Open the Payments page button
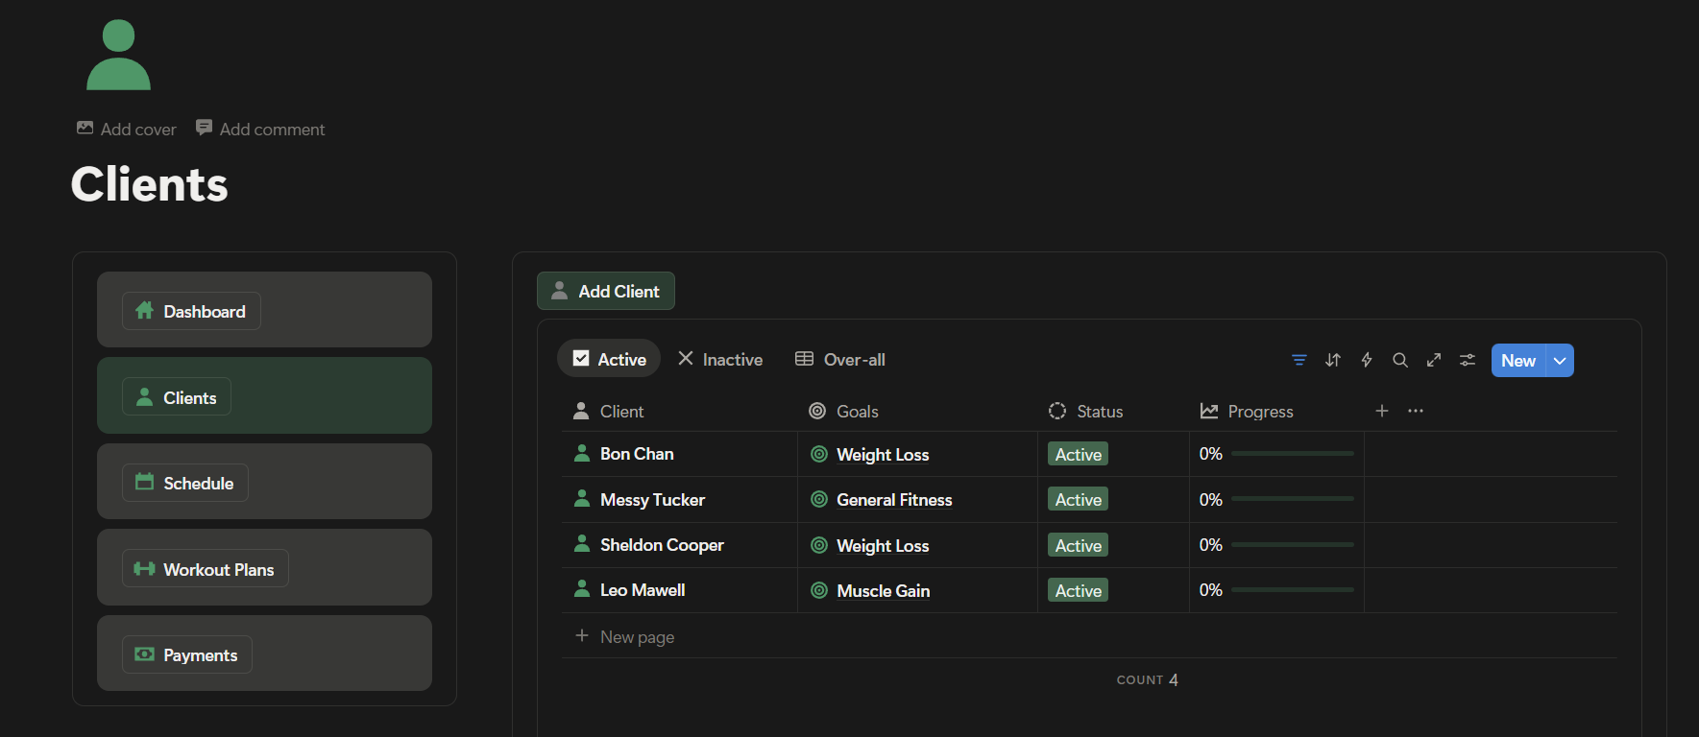Image resolution: width=1699 pixels, height=737 pixels. pos(187,654)
